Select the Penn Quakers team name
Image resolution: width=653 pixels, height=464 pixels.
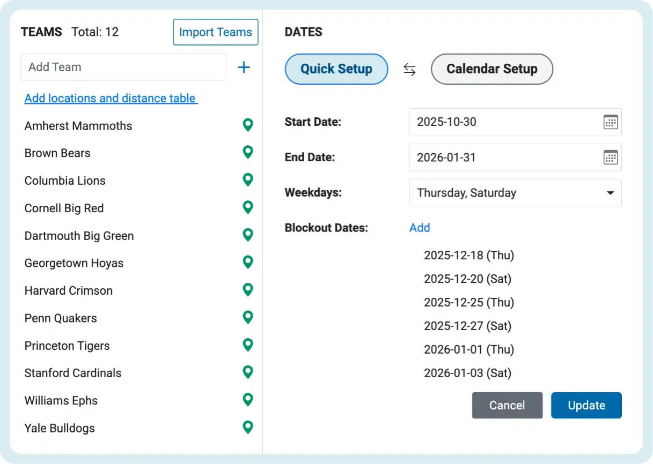(x=61, y=318)
